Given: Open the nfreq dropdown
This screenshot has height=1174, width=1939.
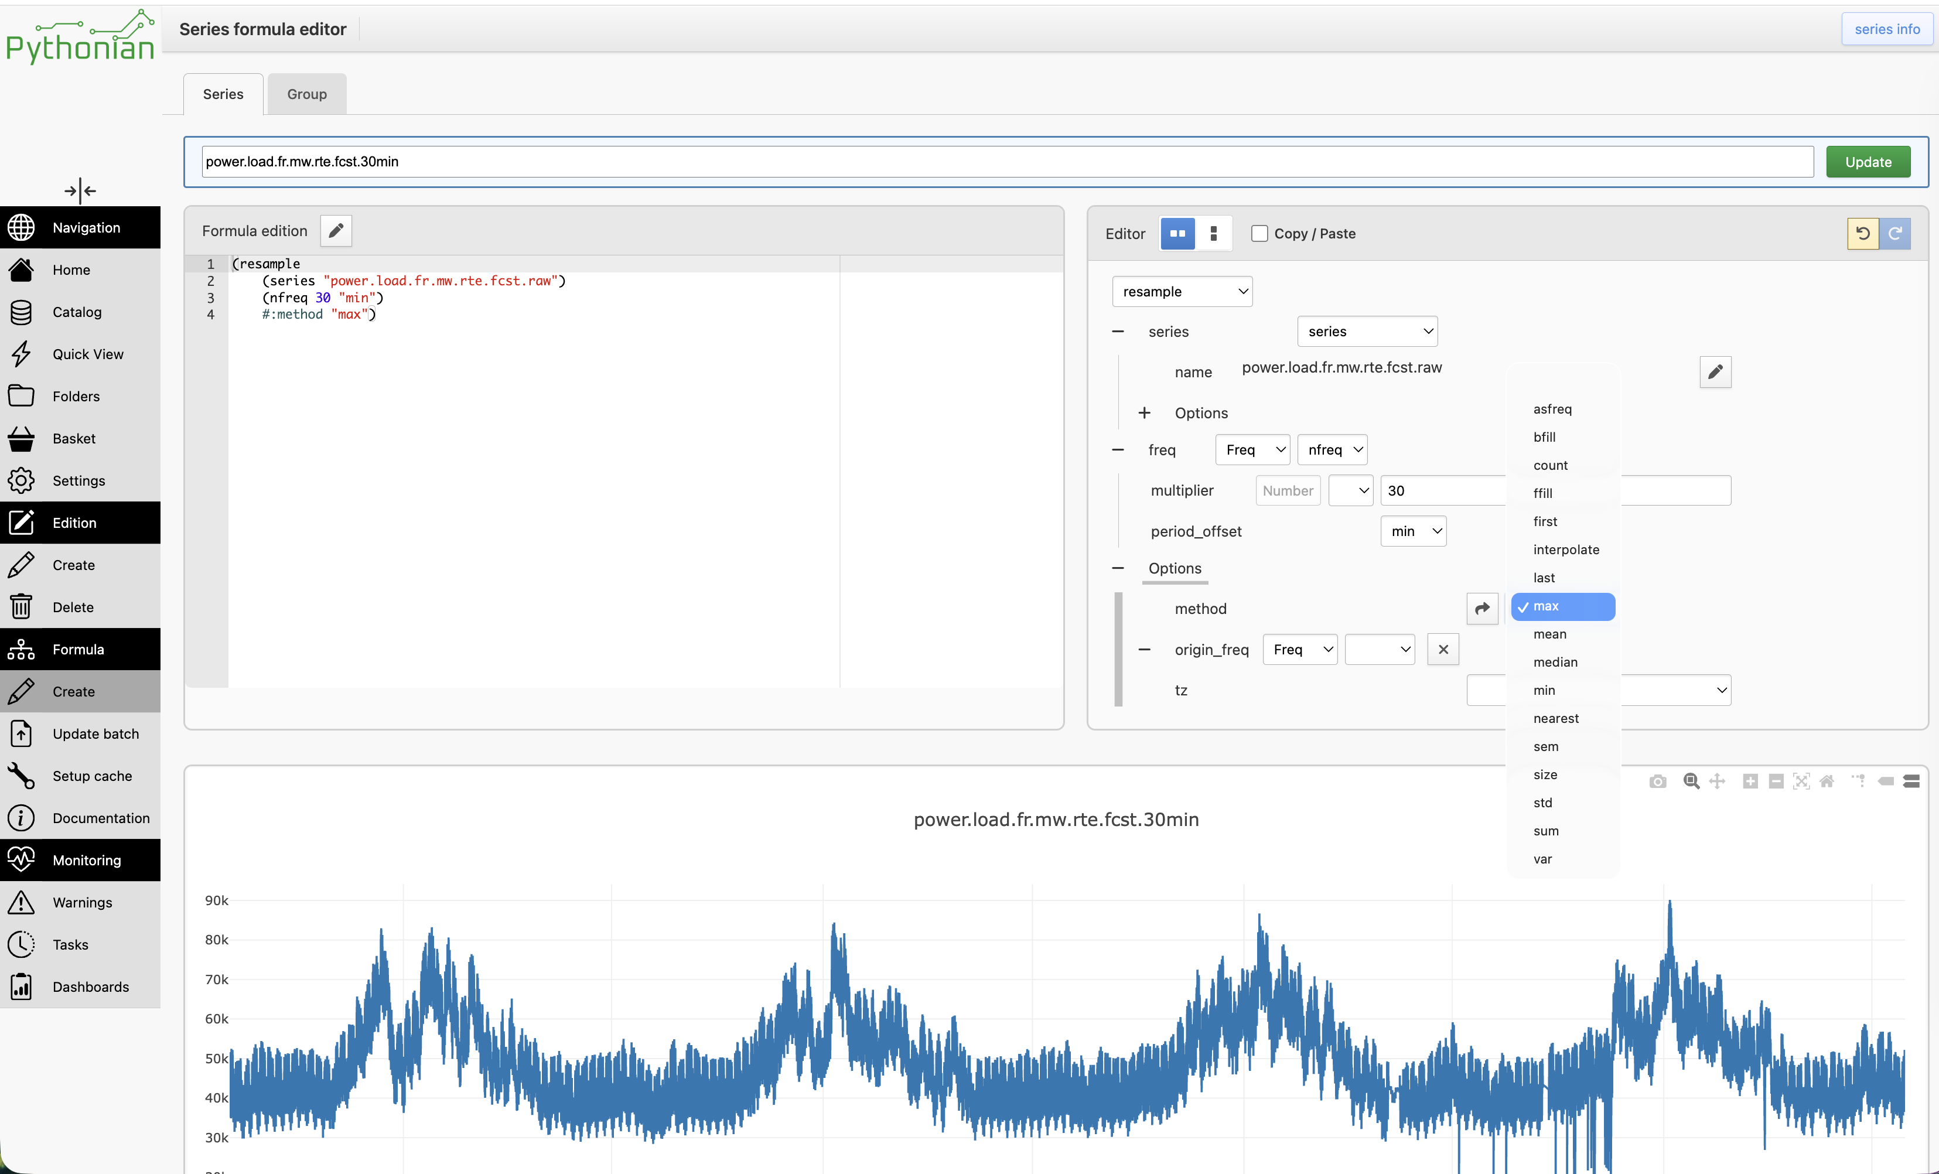Looking at the screenshot, I should (1332, 450).
